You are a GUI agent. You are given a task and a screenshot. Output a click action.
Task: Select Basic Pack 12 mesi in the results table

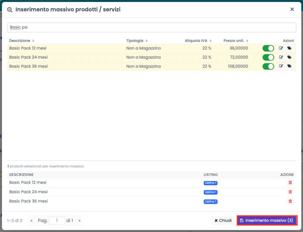[28, 48]
